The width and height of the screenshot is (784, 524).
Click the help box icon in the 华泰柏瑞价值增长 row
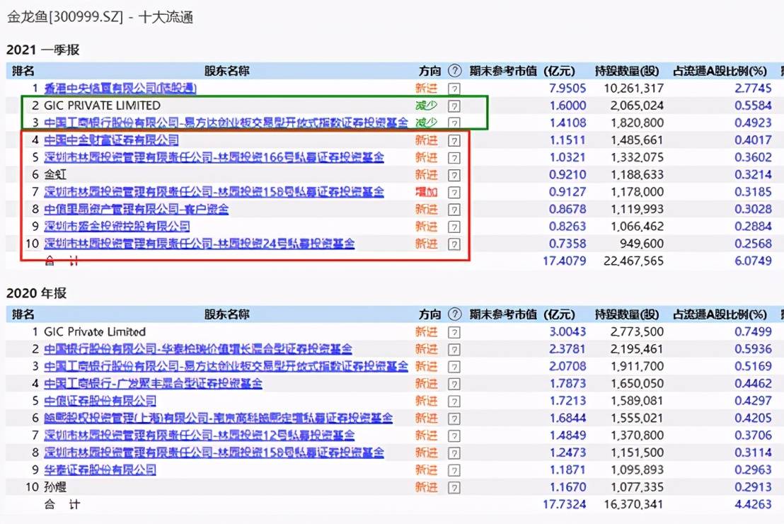point(454,349)
